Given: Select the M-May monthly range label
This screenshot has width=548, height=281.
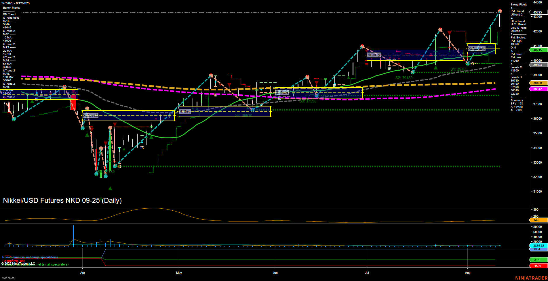Looking at the screenshot, I should pos(185,111).
